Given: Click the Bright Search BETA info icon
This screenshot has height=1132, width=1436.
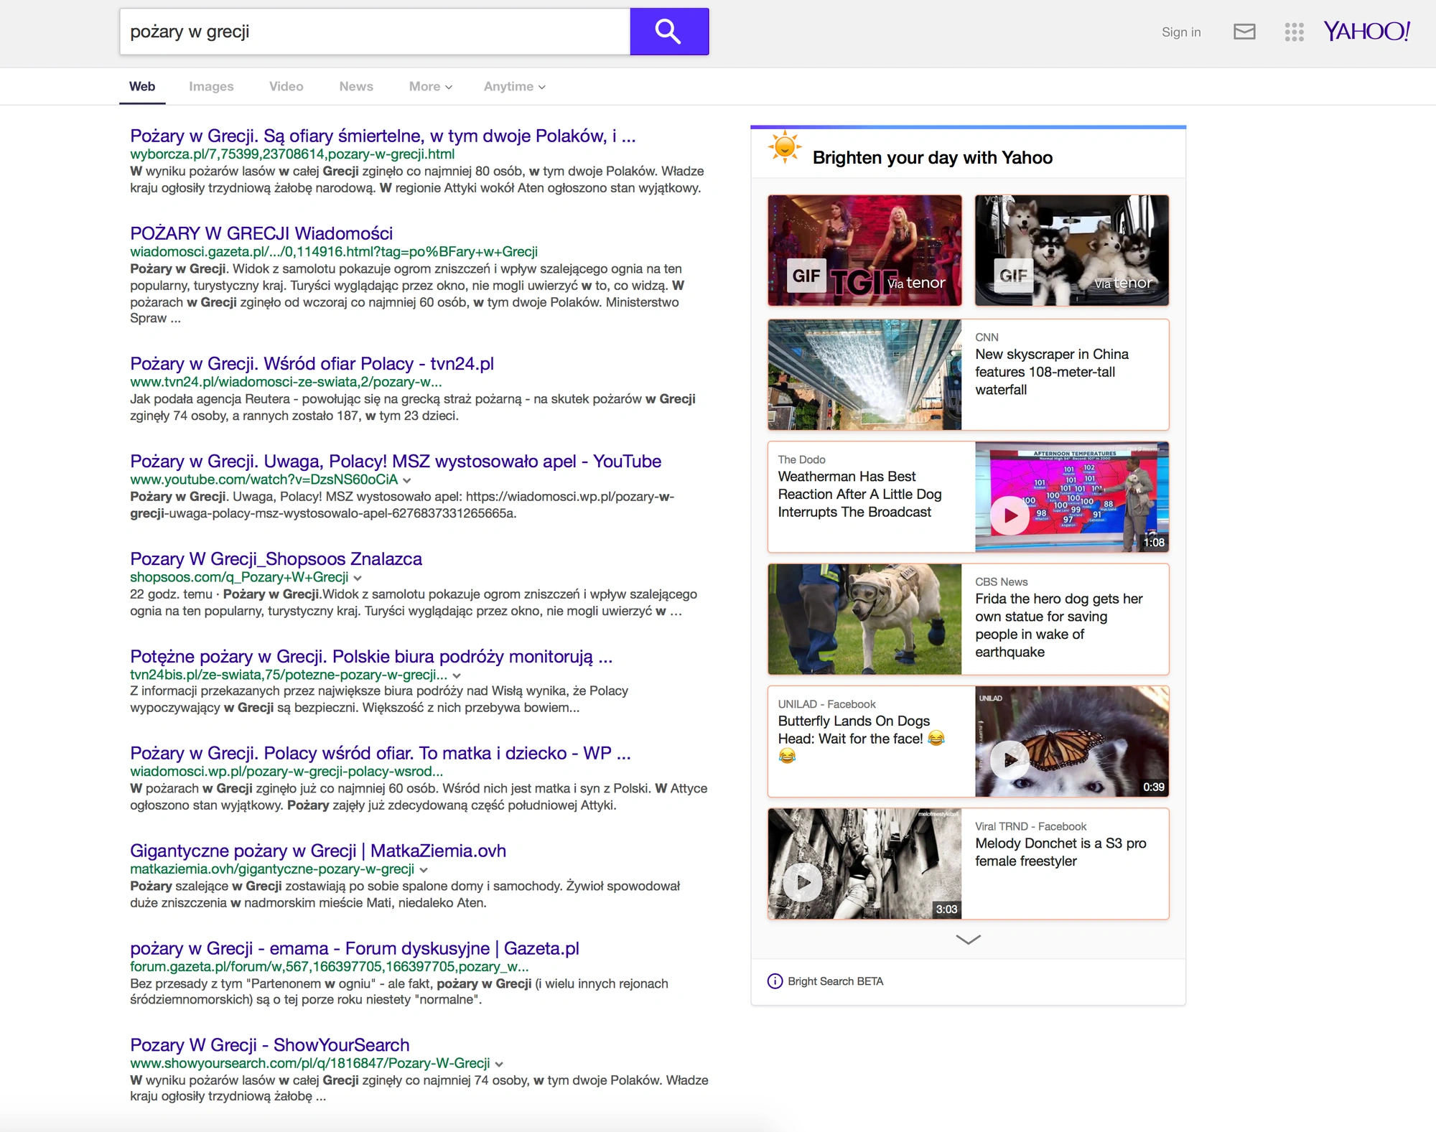Looking at the screenshot, I should (775, 981).
